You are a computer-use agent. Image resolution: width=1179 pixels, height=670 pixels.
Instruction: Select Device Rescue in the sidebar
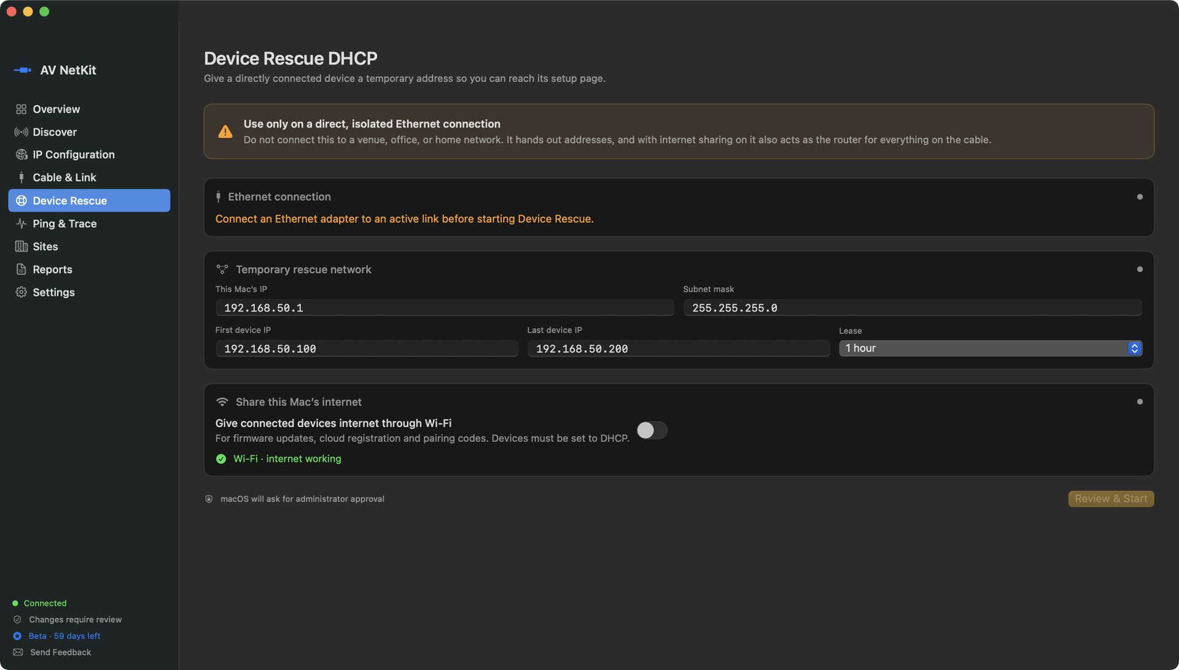[89, 201]
